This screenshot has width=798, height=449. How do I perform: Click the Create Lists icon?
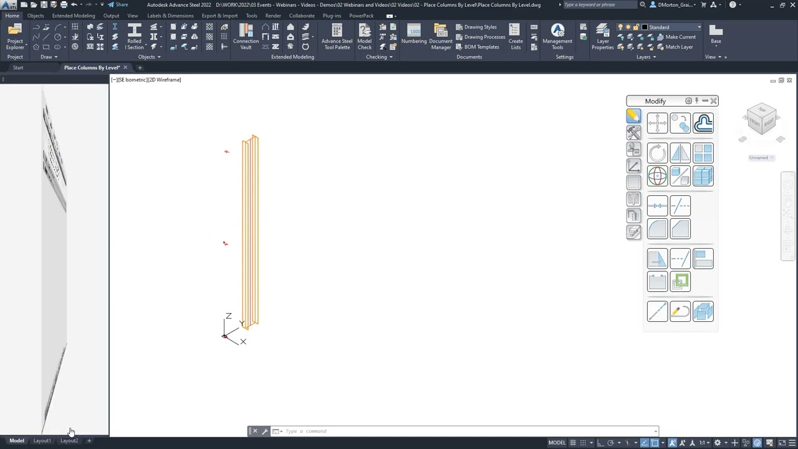pos(515,37)
